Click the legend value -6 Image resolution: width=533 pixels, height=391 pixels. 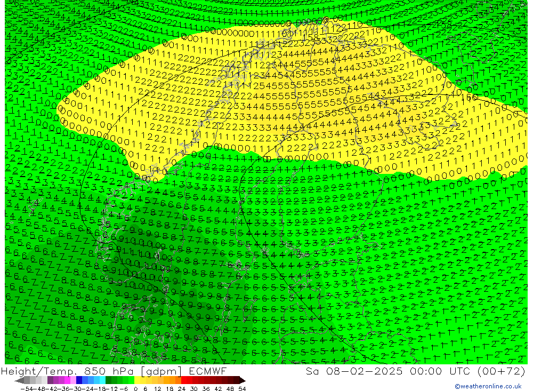point(124,389)
